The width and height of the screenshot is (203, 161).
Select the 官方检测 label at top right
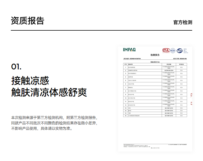pos(183,22)
